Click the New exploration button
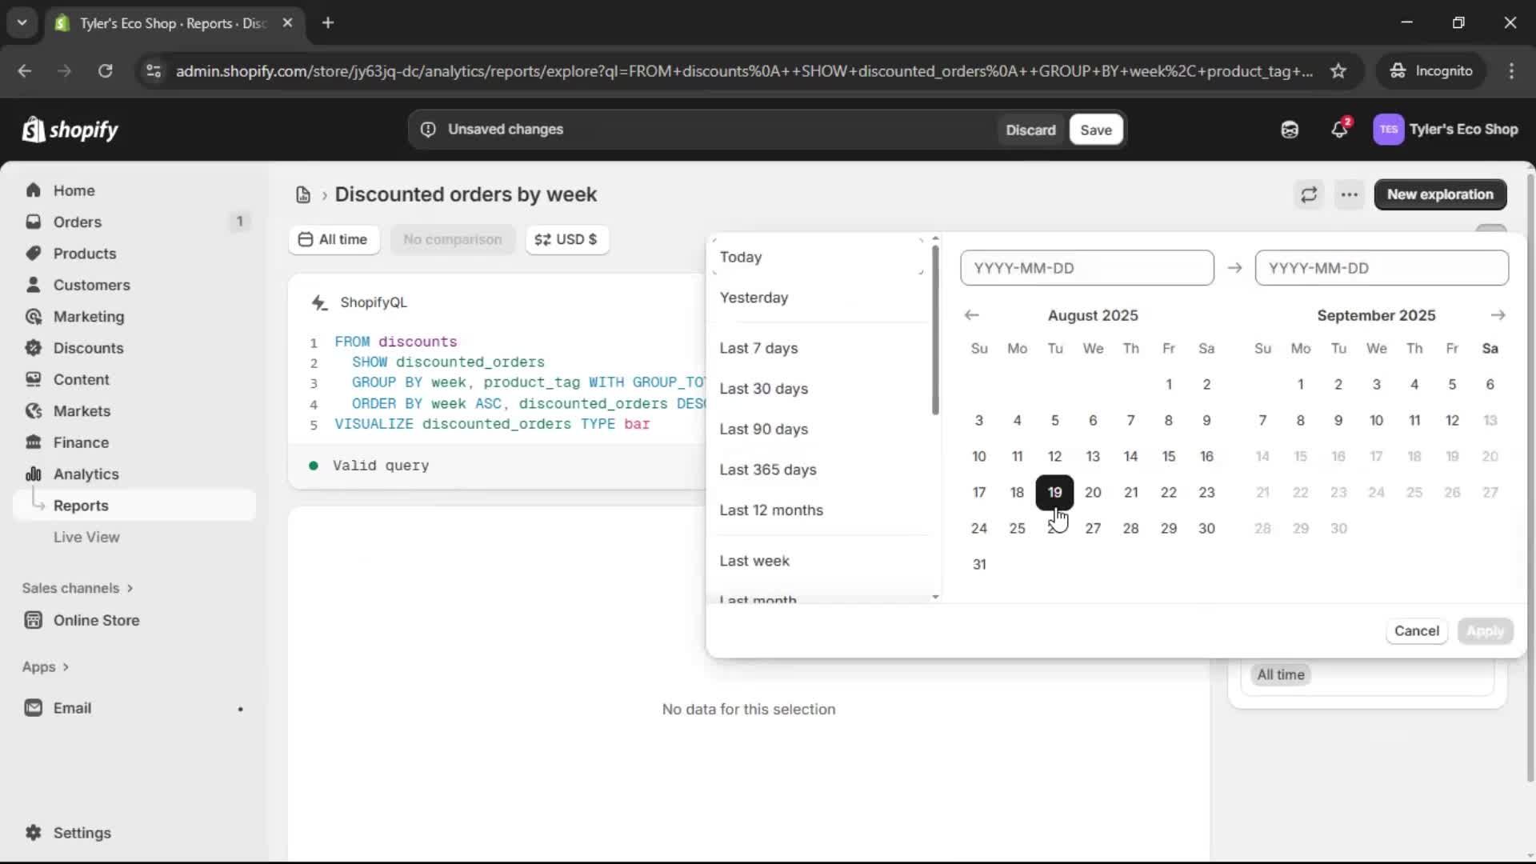This screenshot has width=1536, height=864. tap(1440, 194)
